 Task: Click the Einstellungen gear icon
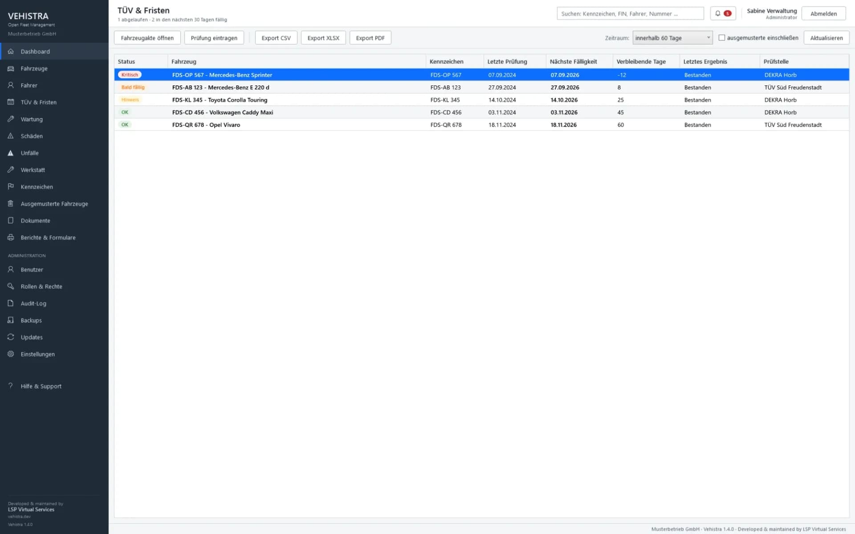[11, 354]
